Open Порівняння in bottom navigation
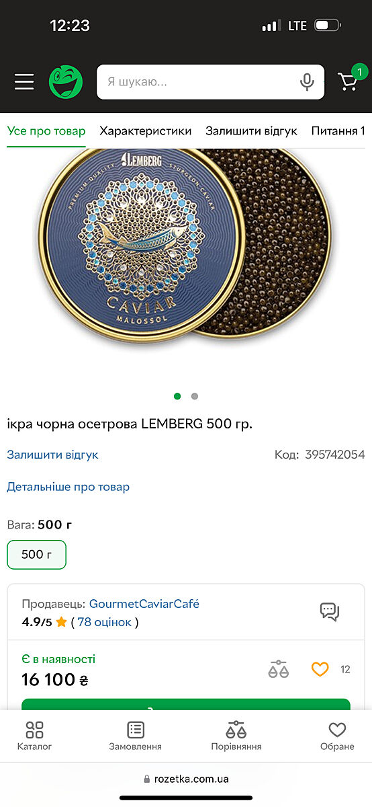Image resolution: width=372 pixels, height=807 pixels. pos(236,736)
